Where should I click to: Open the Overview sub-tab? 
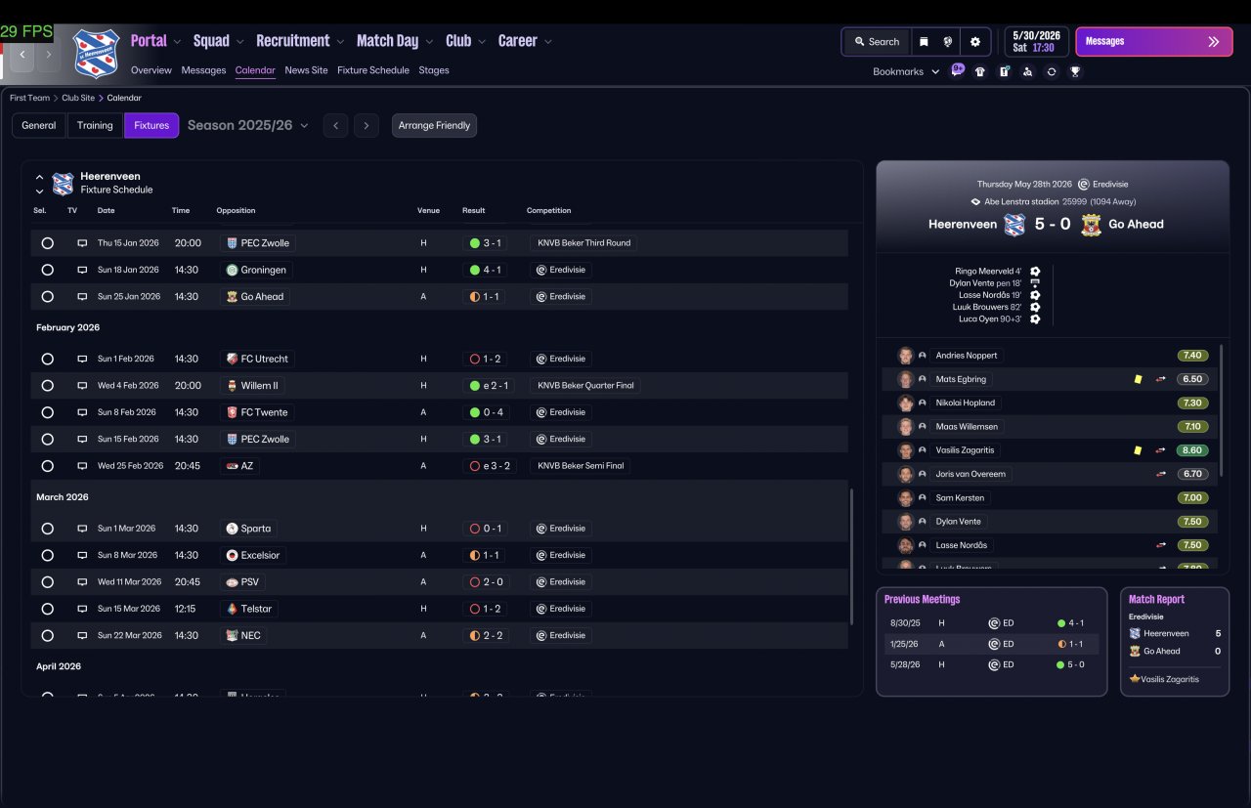click(x=151, y=70)
